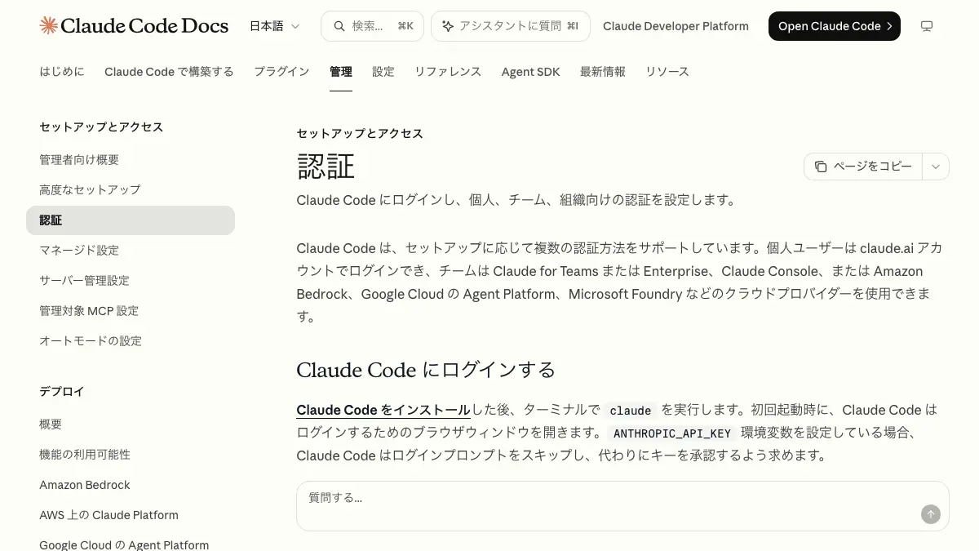Viewport: 979px width, 551px height.
Task: Follow the Claude Code をインストール link
Action: click(383, 410)
